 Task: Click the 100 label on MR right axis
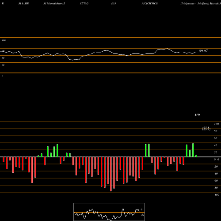point(216,124)
